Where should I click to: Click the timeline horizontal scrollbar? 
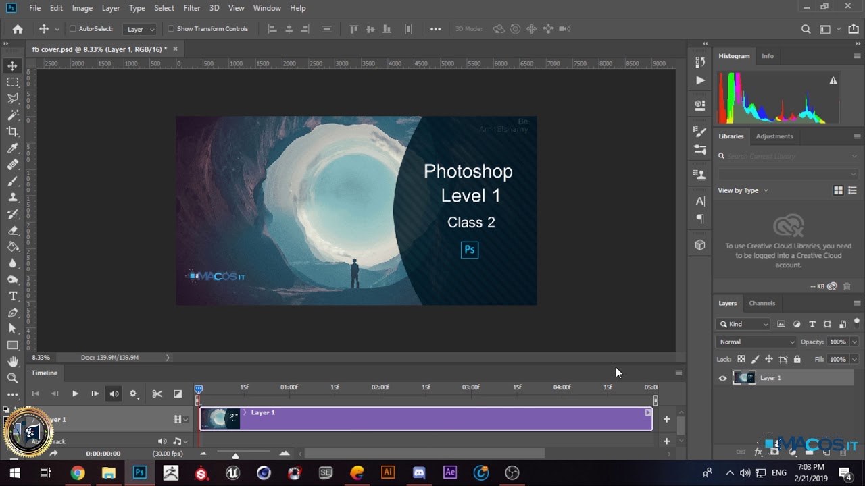point(424,454)
